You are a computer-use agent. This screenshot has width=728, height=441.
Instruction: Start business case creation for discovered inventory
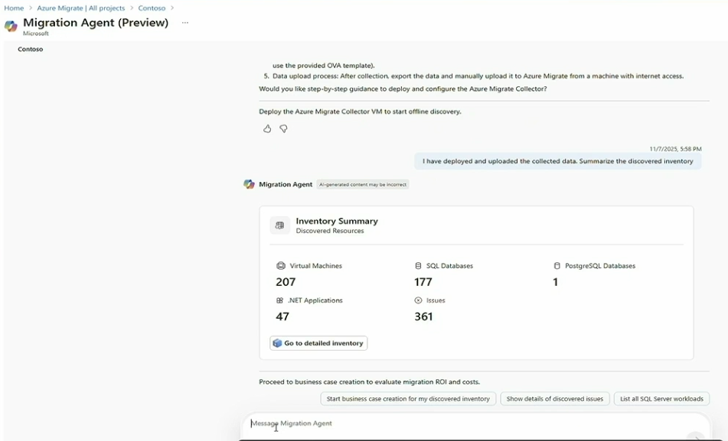[x=408, y=399]
